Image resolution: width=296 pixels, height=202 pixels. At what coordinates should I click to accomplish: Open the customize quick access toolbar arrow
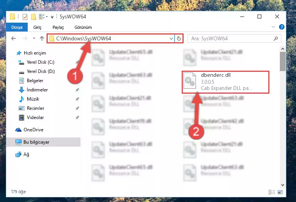pos(52,17)
